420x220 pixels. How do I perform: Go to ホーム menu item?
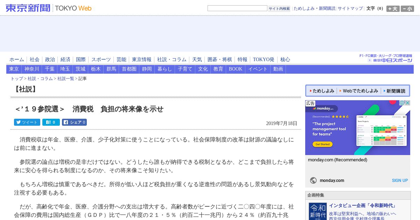(x=17, y=60)
